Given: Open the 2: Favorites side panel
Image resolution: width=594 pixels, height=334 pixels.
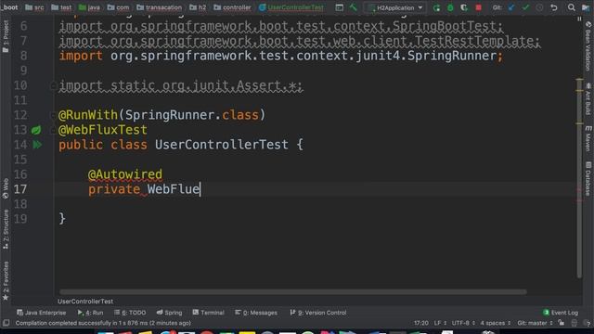Looking at the screenshot, I should [x=6, y=281].
